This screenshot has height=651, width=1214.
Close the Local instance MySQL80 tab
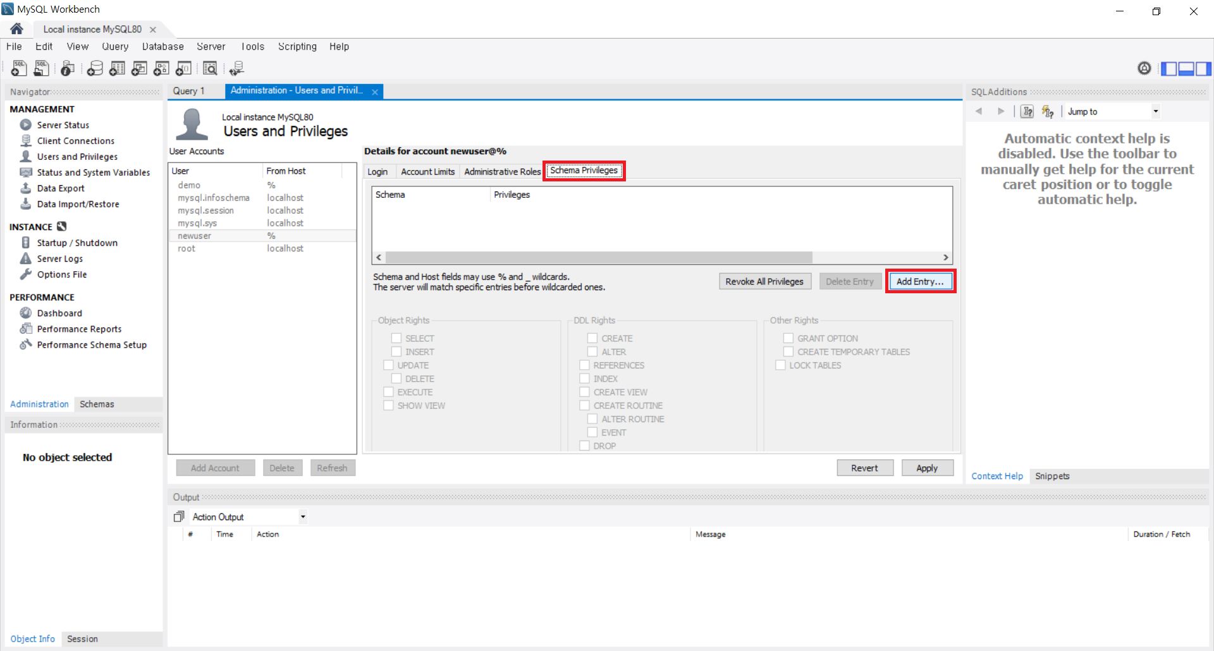coord(153,30)
